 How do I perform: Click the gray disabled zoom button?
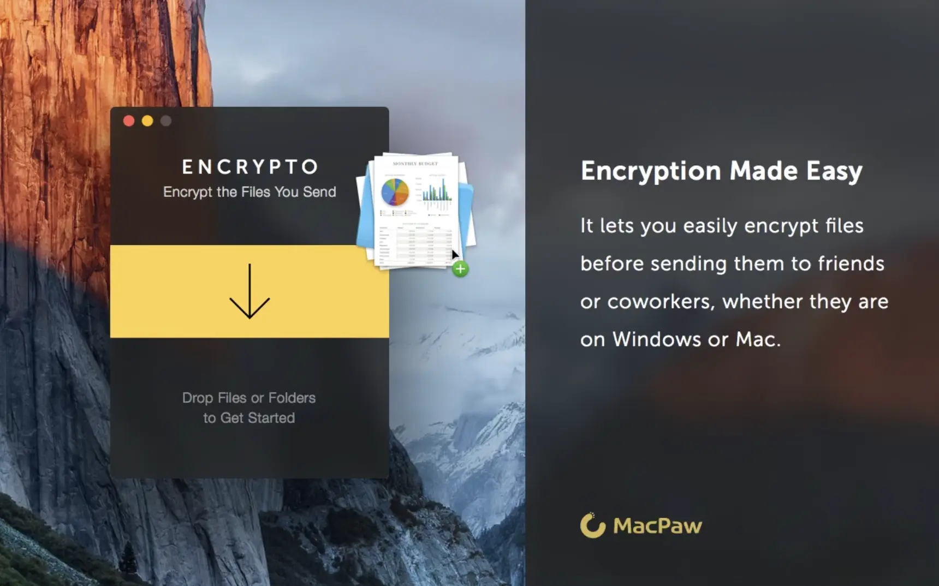coord(166,121)
